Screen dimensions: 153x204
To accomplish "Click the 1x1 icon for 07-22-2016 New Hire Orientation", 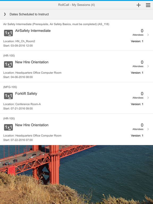I will tap(8, 127).
